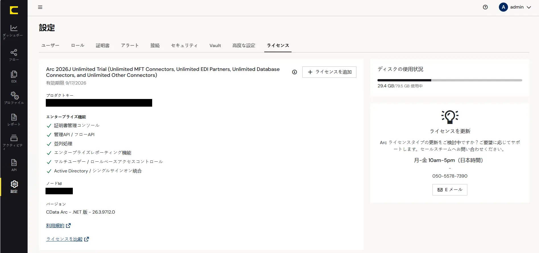Open the help question mark icon
Screen dimensions: 539x253
click(x=485, y=7)
